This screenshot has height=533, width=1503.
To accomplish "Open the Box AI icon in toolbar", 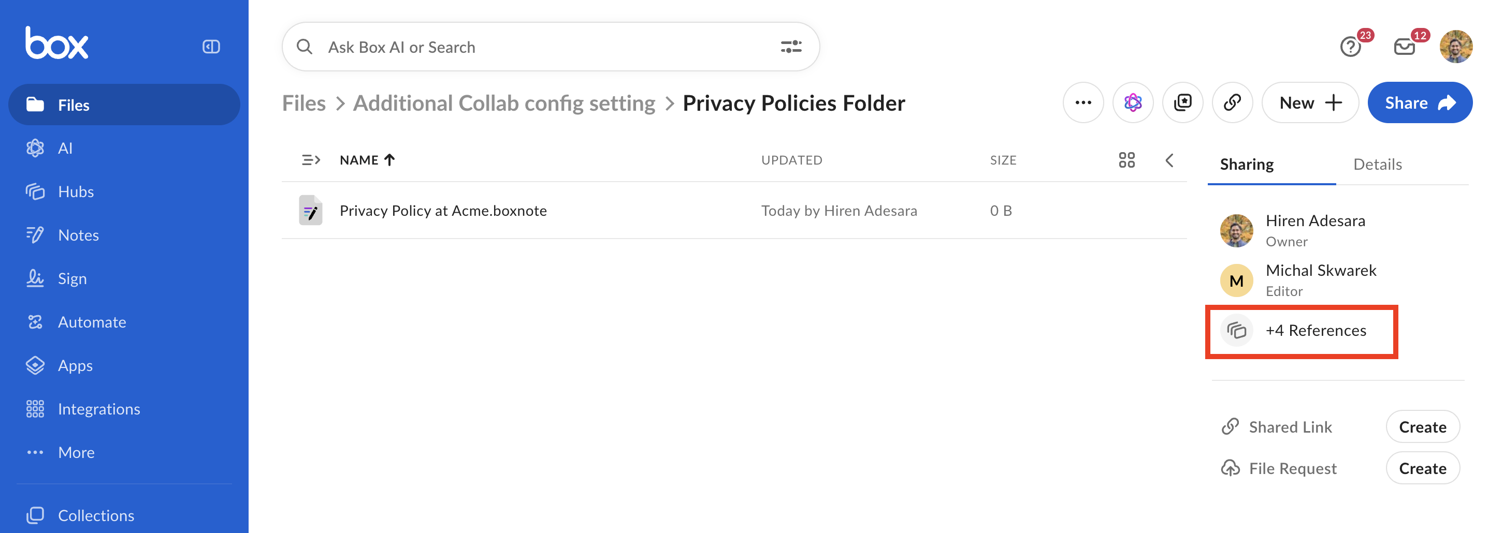I will 1133,102.
